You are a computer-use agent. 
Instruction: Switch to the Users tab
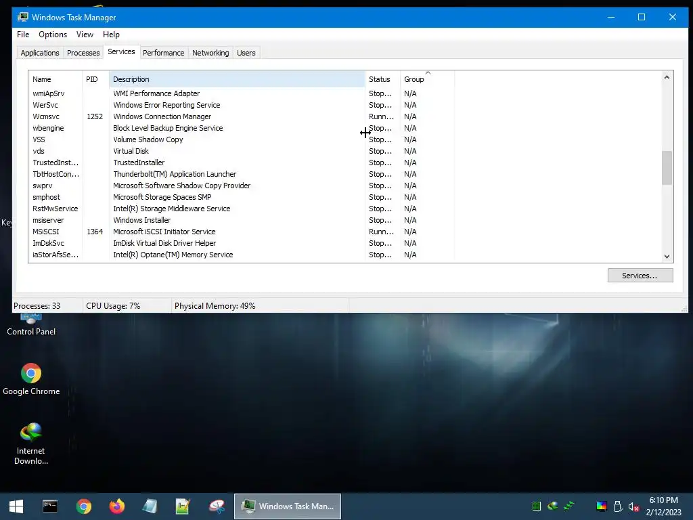246,53
